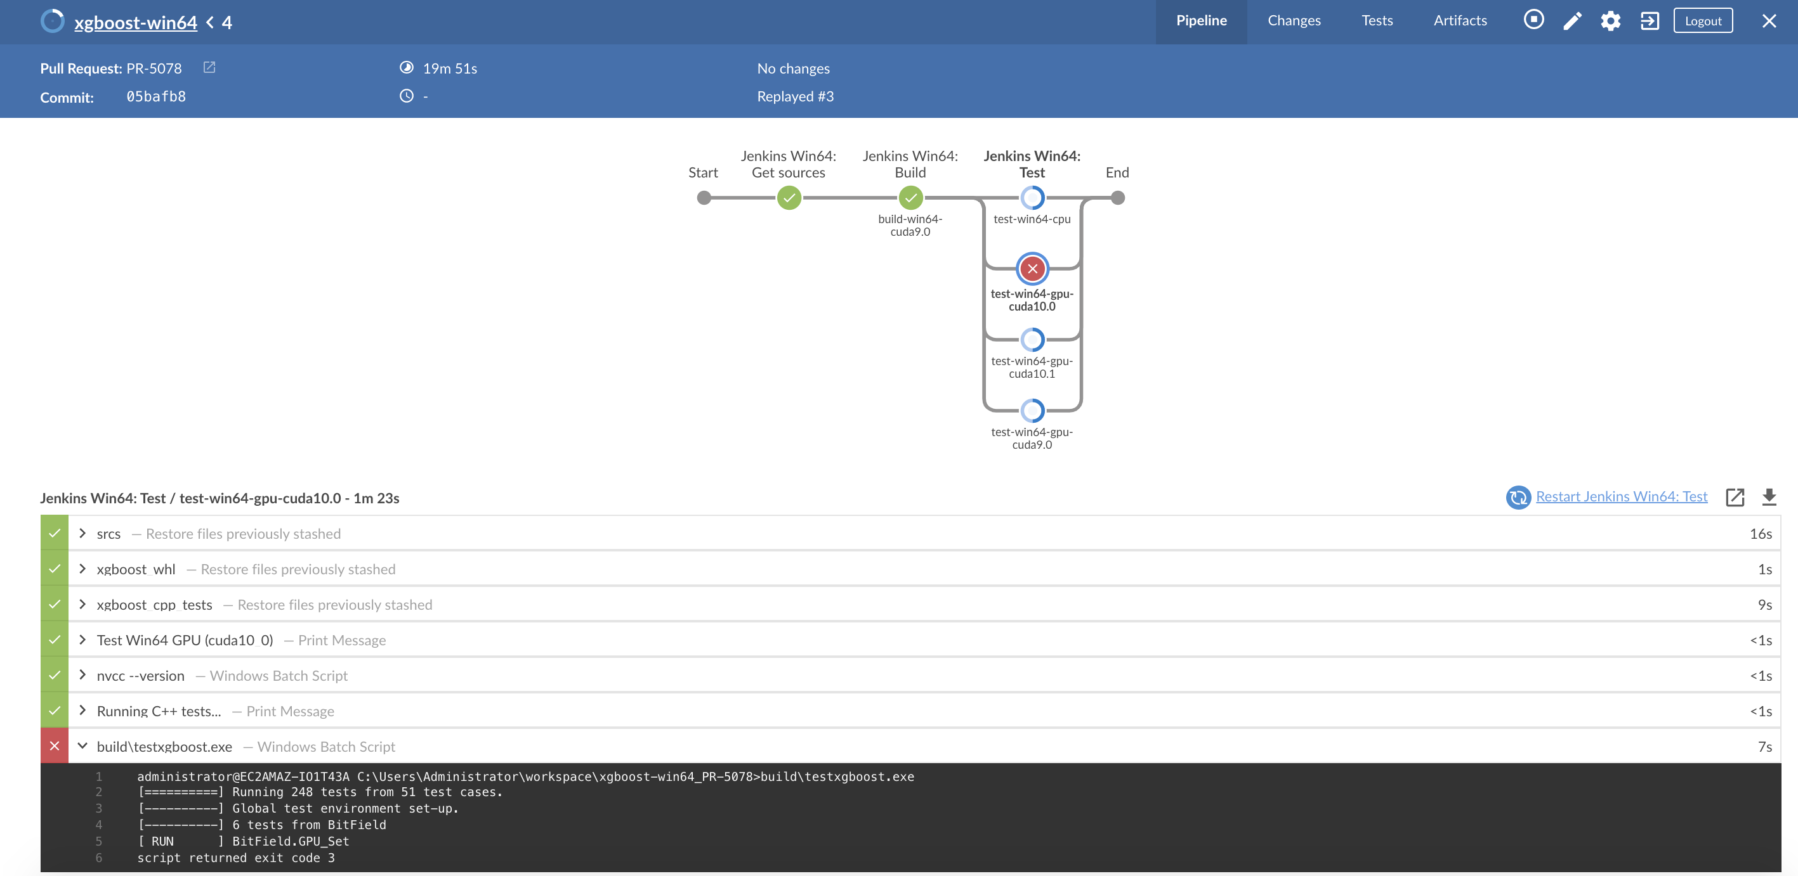Click the success checkmark on srcs row

click(55, 534)
